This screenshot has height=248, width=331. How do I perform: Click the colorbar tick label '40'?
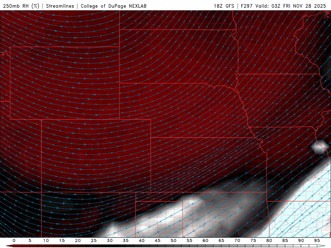point(142,241)
